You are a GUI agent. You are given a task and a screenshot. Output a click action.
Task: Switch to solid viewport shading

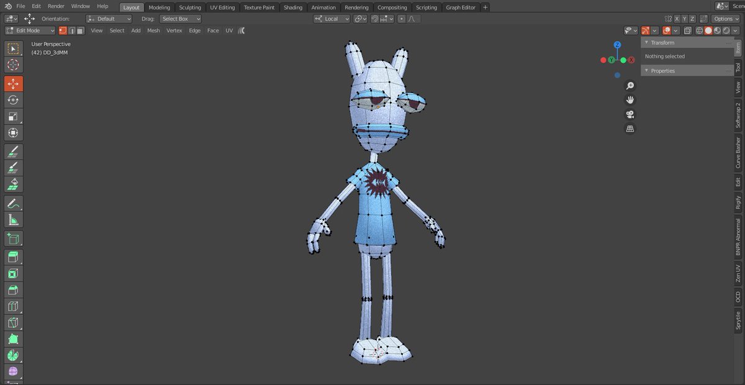tap(708, 30)
